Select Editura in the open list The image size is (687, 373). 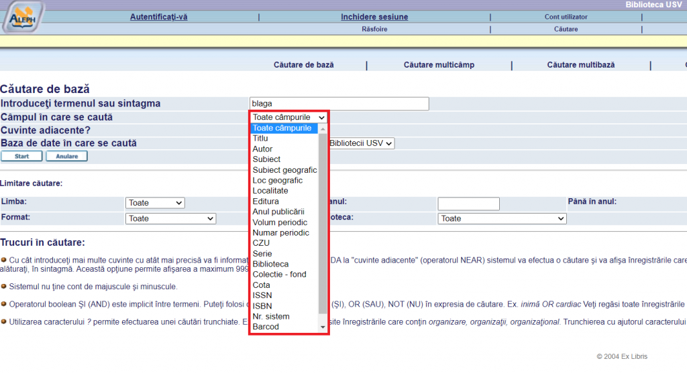coord(266,201)
